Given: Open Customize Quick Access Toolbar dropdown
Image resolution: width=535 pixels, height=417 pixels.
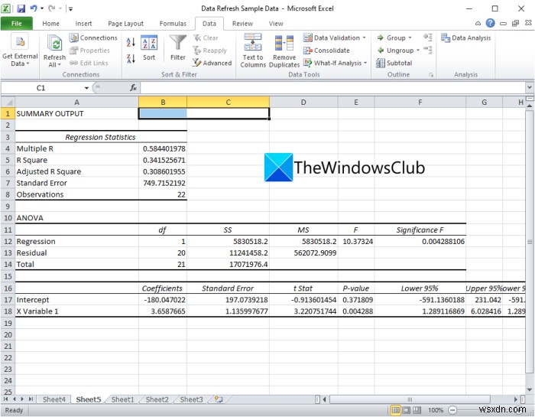Looking at the screenshot, I should (70, 8).
